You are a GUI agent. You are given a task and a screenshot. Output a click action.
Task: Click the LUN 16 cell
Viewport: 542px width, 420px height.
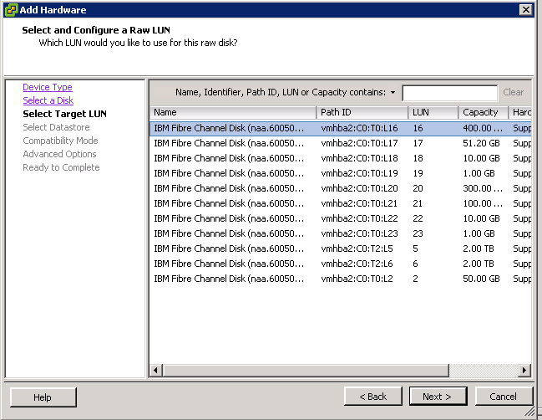(x=418, y=129)
